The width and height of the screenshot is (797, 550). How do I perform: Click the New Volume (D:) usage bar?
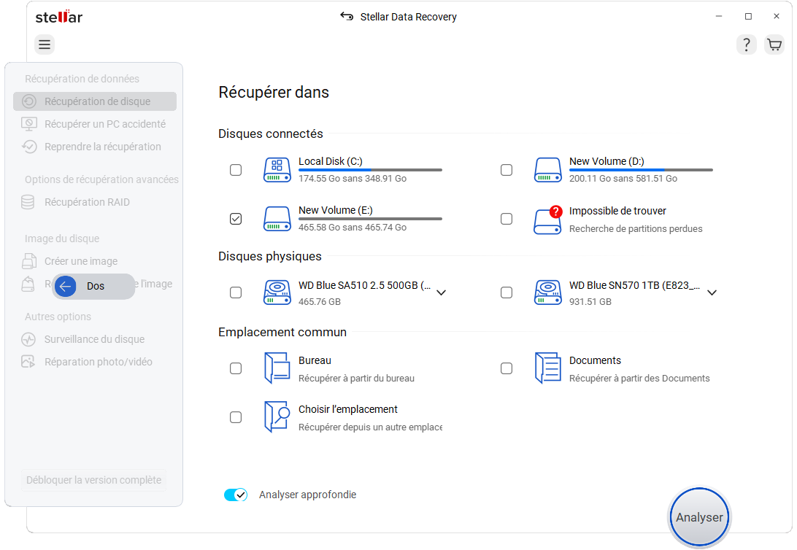pyautogui.click(x=641, y=170)
